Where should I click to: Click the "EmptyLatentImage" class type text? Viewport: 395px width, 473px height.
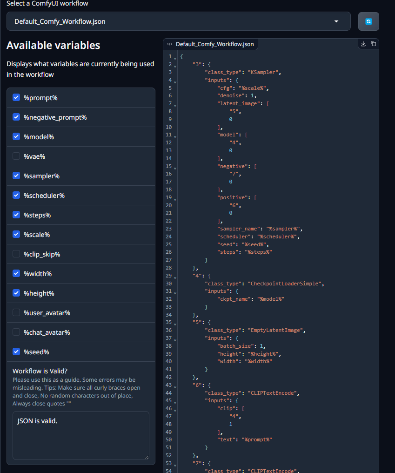point(275,331)
